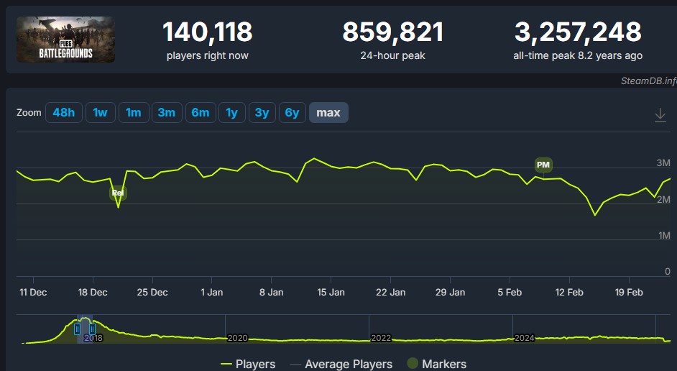Toggle Markers visibility in legend
Screen dimensions: 677x371
point(436,364)
